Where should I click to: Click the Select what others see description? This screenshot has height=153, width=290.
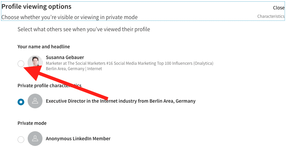84,30
